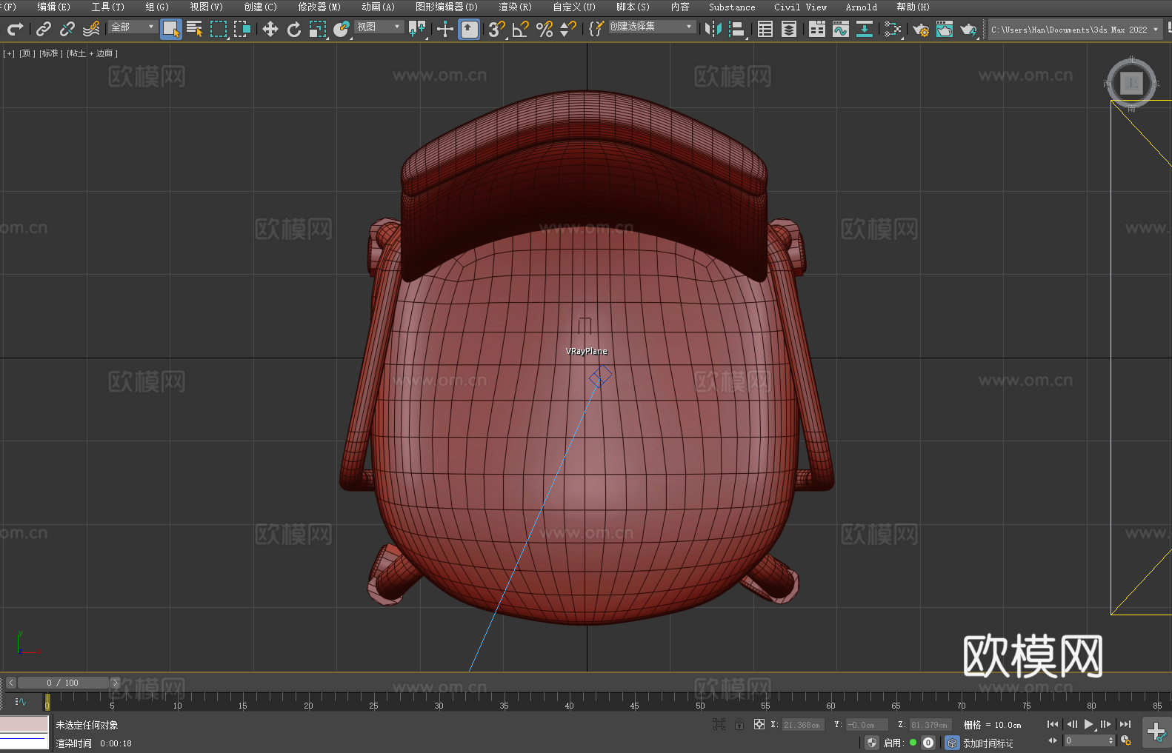Click time slider next frame arrow

[x=115, y=683]
